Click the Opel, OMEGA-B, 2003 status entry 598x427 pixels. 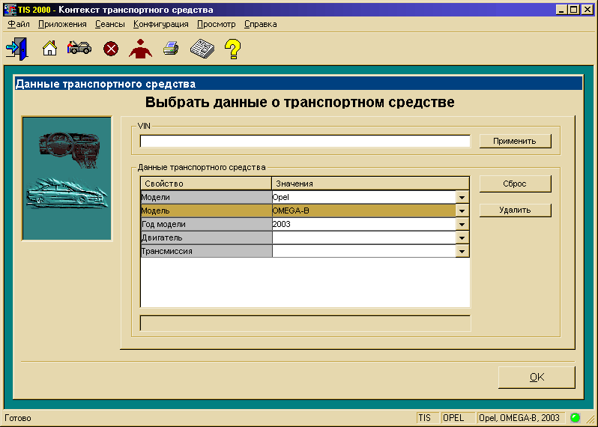tap(520, 418)
